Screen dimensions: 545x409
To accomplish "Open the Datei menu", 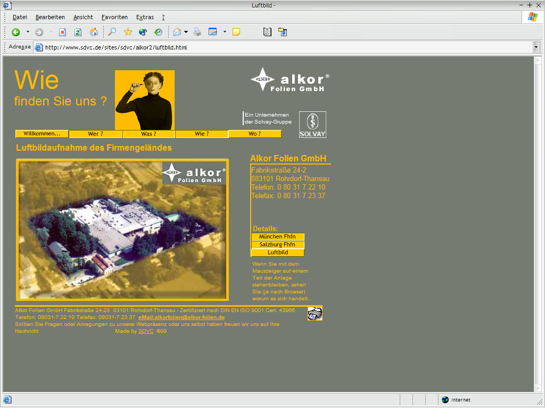I will [x=20, y=17].
